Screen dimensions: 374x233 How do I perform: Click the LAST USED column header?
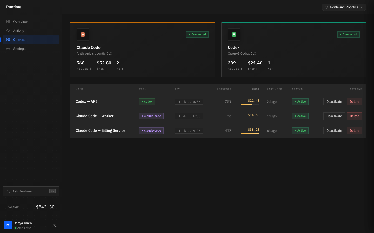point(275,89)
